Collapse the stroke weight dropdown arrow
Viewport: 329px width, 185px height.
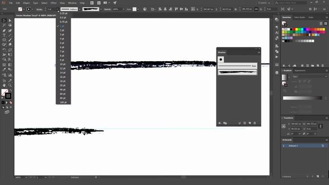(58, 9)
